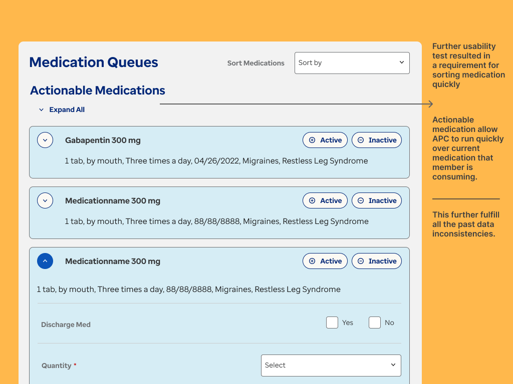Click the Medication Queues heading
Screen dimensions: 513x384
(94, 62)
